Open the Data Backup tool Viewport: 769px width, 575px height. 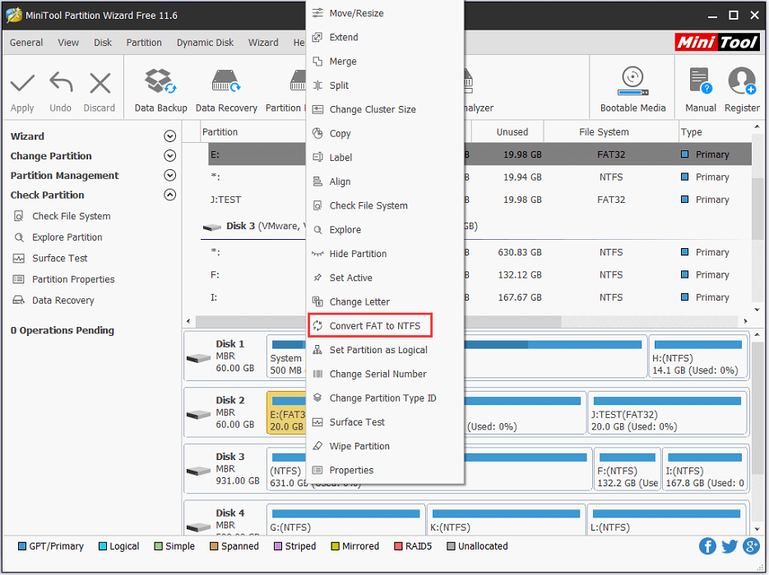point(161,91)
